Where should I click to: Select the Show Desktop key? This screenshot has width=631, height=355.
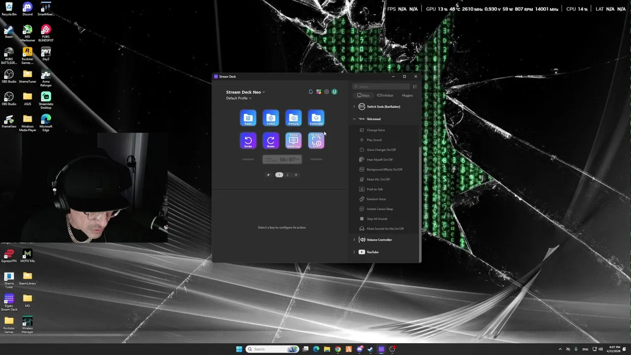293,141
